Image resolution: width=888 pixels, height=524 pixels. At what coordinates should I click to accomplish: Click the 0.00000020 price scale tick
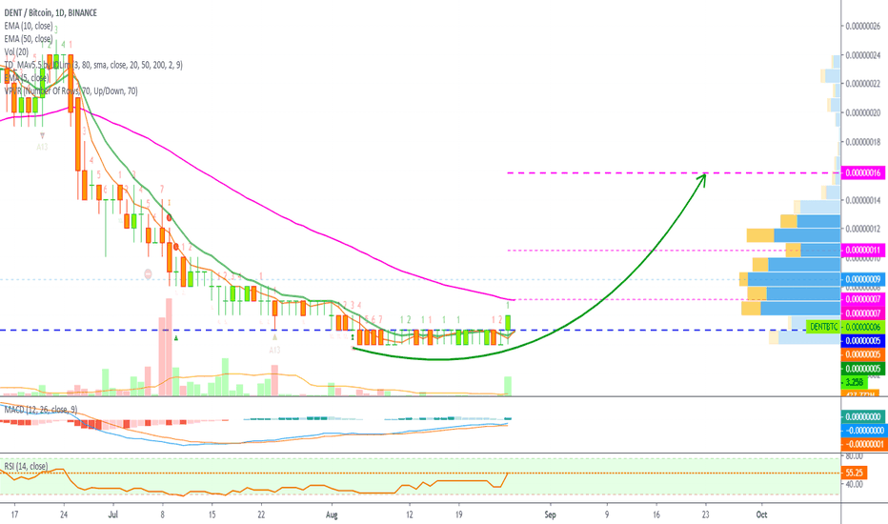pyautogui.click(x=863, y=112)
